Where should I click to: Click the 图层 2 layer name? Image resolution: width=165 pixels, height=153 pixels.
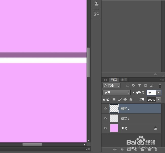pyautogui.click(x=125, y=109)
